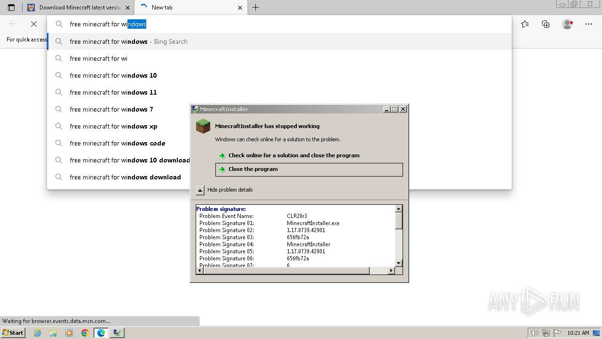Close the MinecraftInstaller dialog window
Image resolution: width=602 pixels, height=339 pixels.
coord(403,109)
